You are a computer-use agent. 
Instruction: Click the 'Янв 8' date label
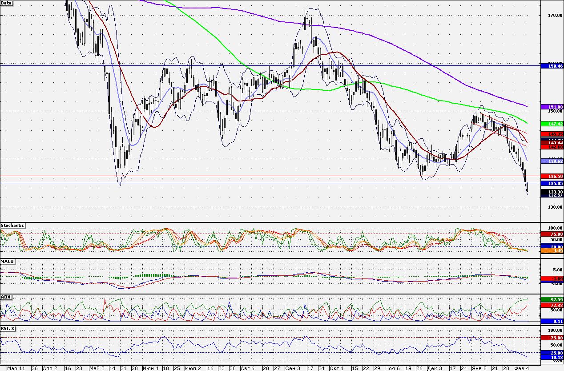479,368
